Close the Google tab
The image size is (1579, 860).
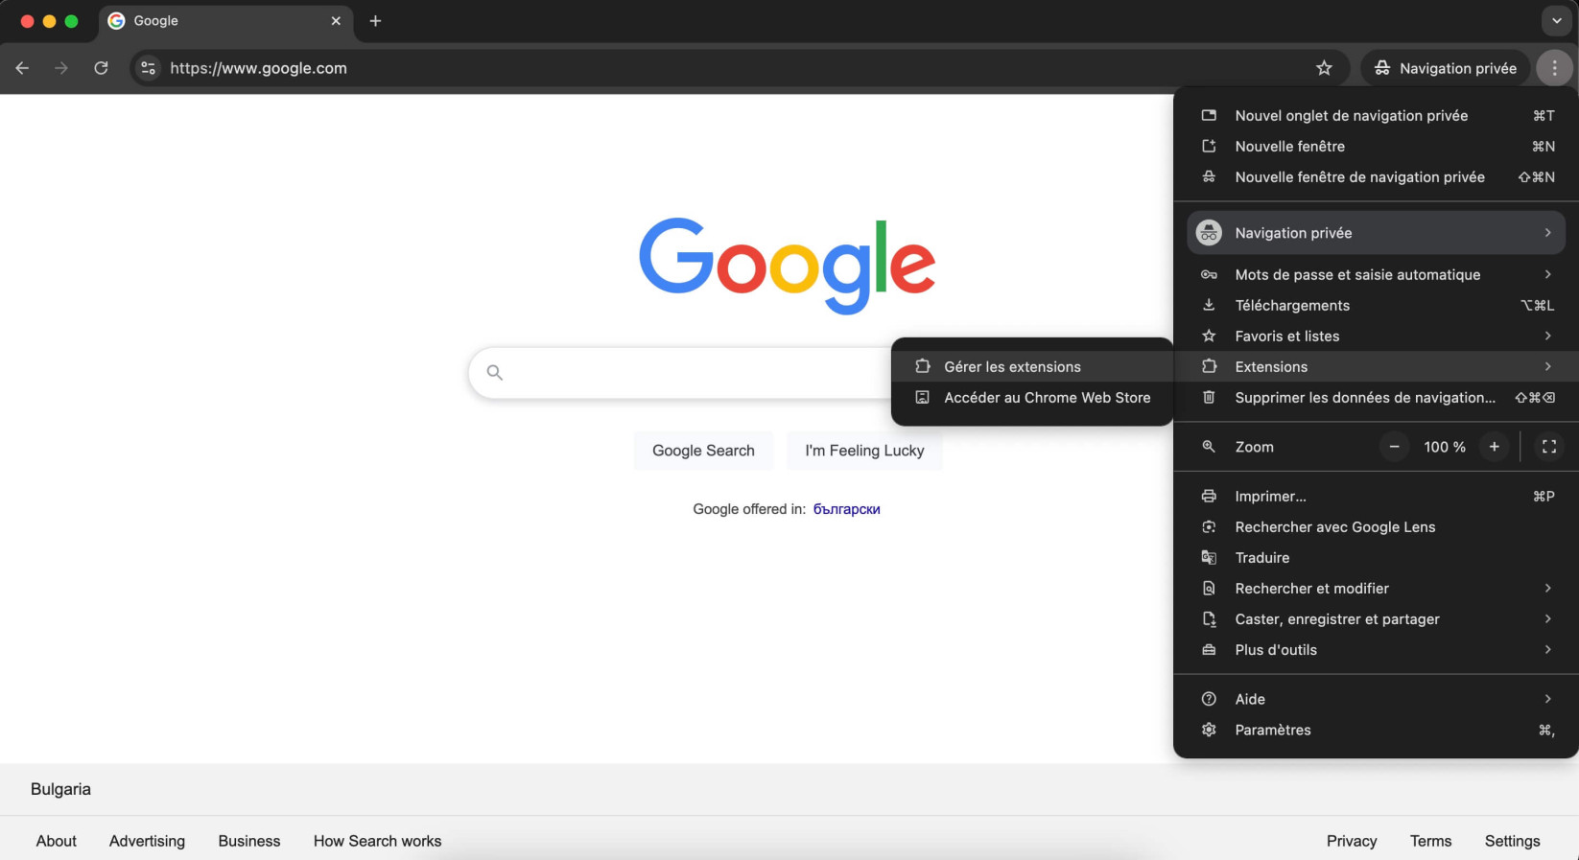(x=336, y=21)
